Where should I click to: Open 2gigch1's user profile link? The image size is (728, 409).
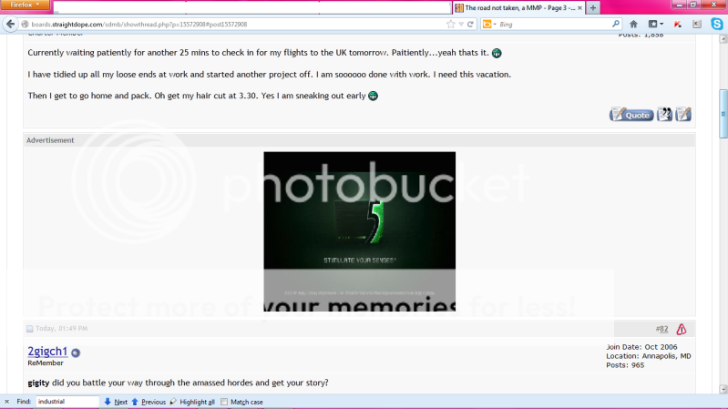point(47,352)
